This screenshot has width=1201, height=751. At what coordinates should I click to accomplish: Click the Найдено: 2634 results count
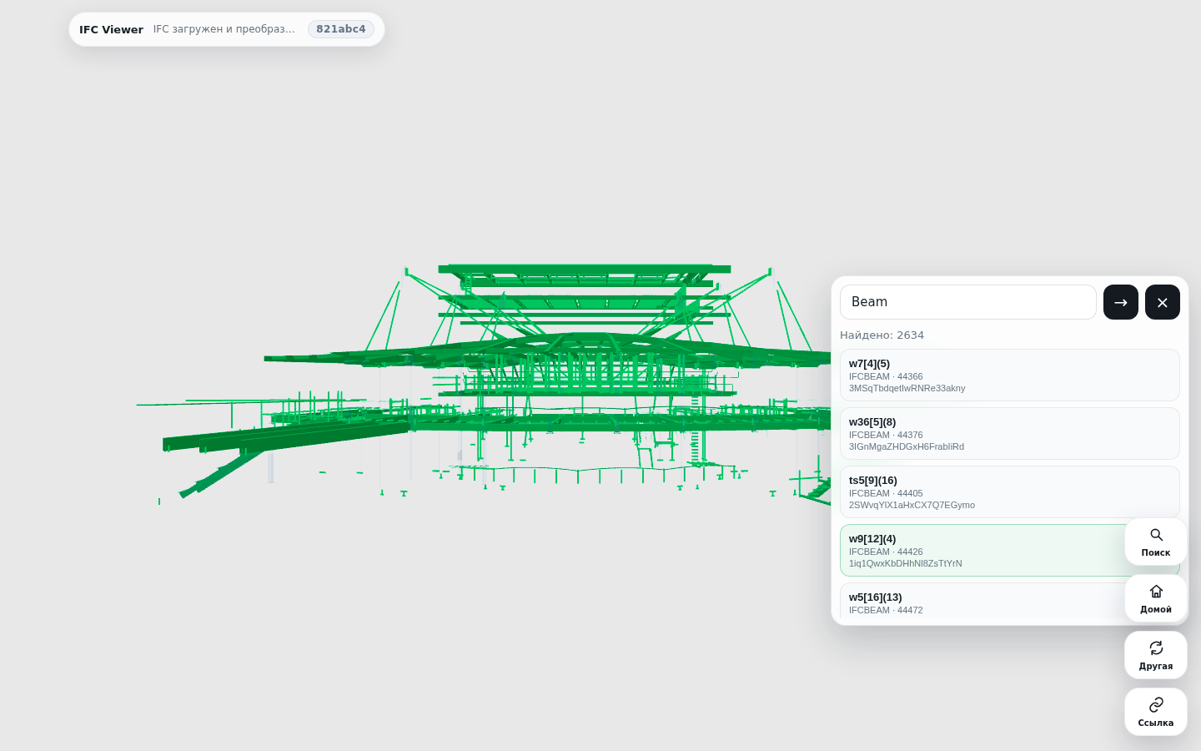point(882,335)
